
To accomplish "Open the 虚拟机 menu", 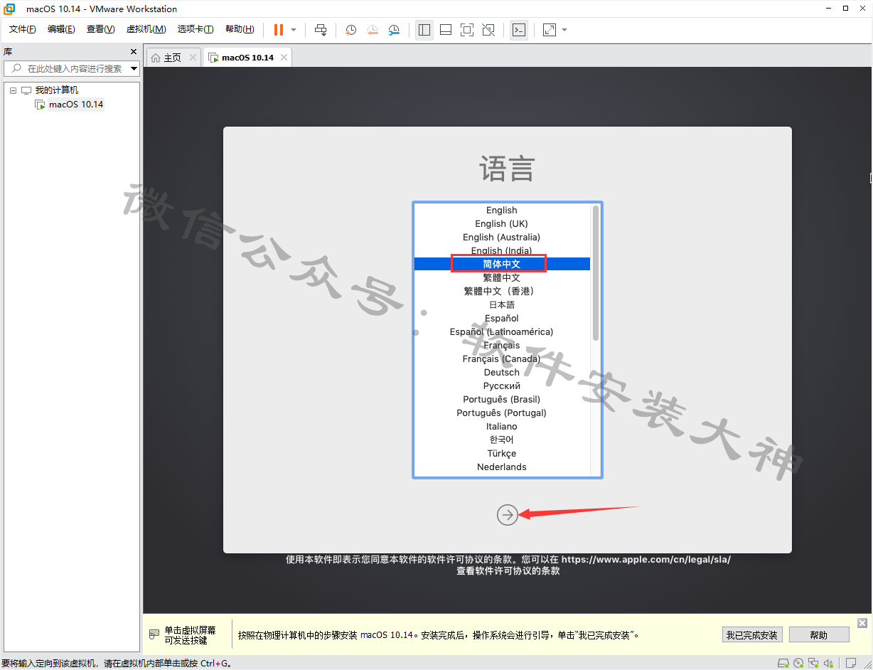I will tap(146, 29).
